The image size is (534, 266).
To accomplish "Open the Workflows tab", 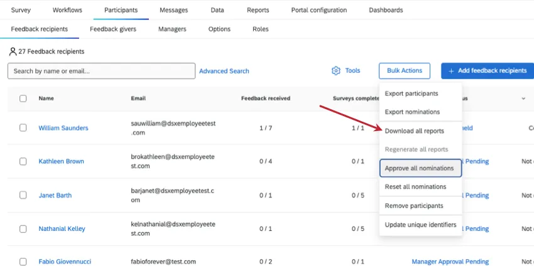I will click(67, 10).
